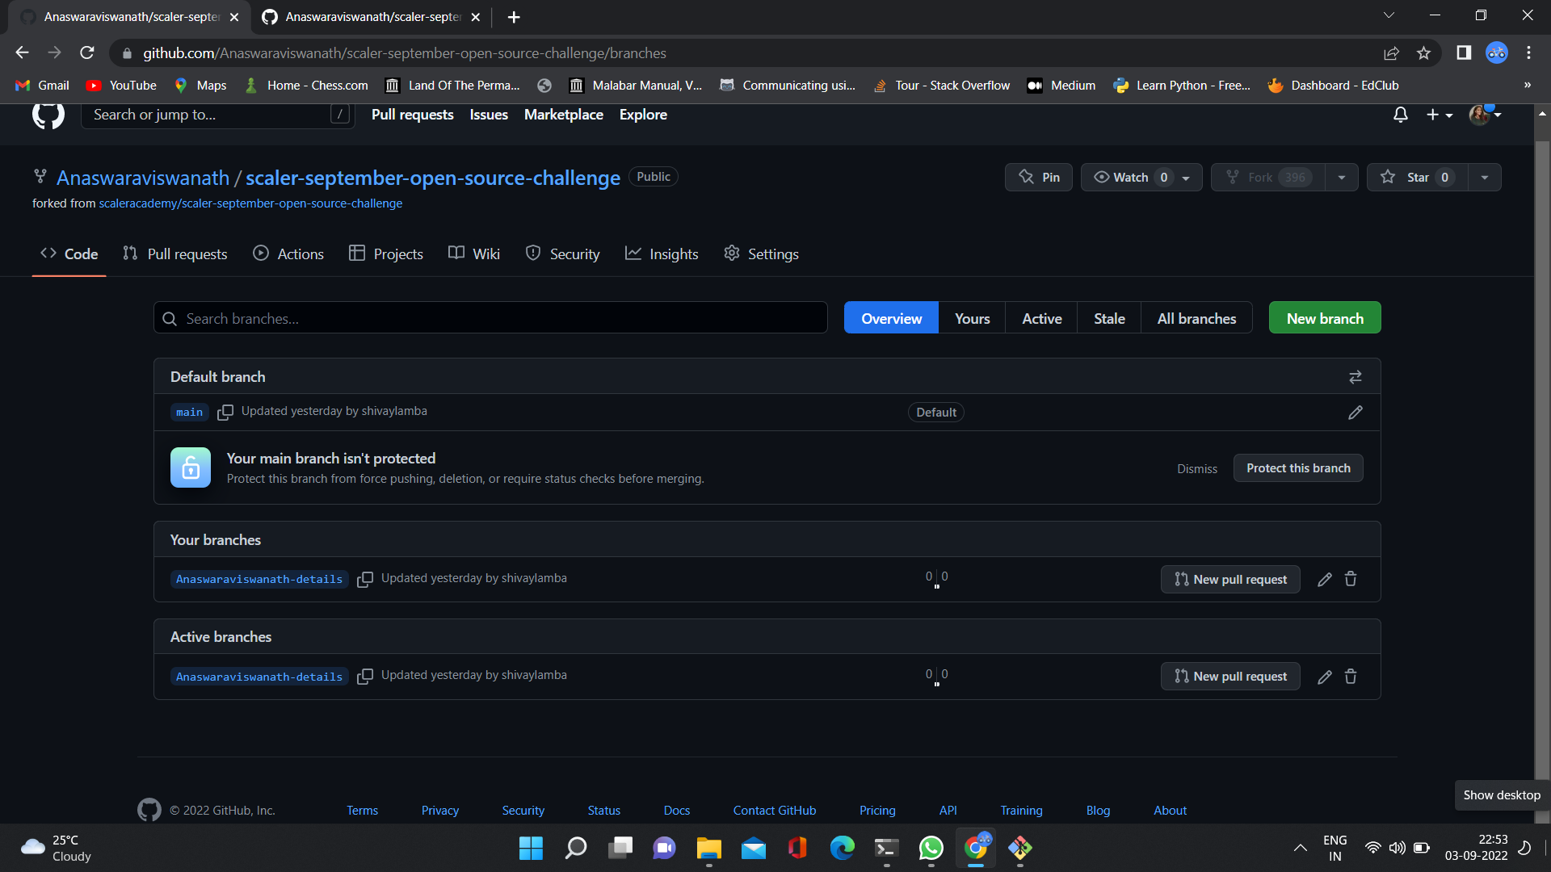Open the Star options dropdown

1485,177
